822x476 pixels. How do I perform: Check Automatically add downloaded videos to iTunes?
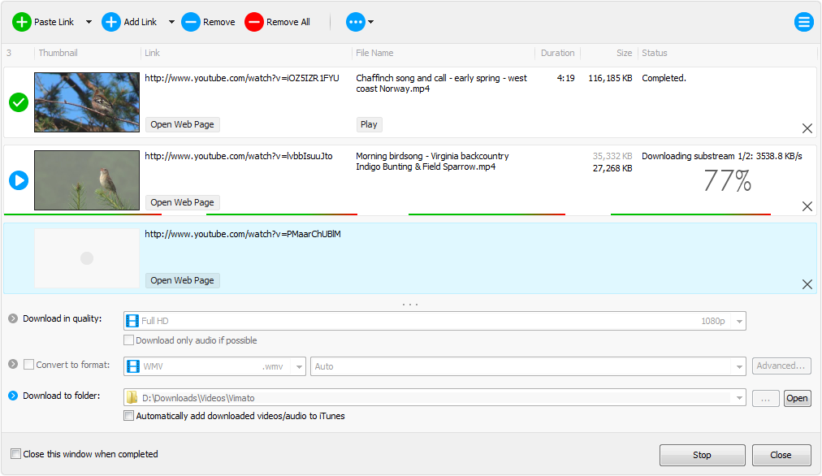point(128,415)
